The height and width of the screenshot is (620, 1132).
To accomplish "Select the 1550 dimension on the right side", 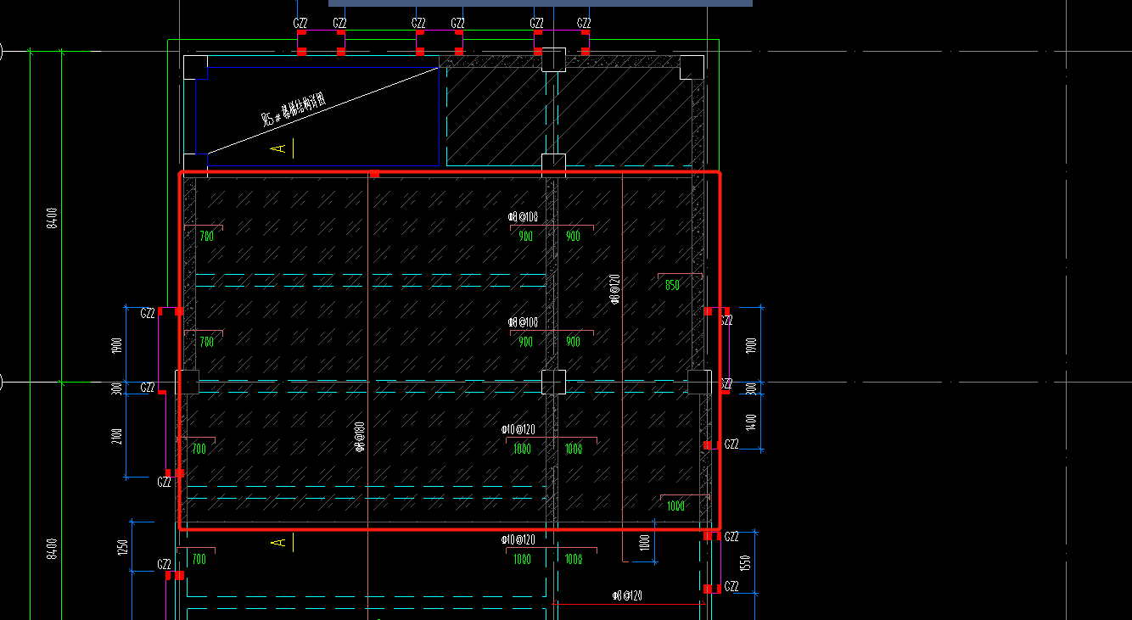I will (744, 562).
